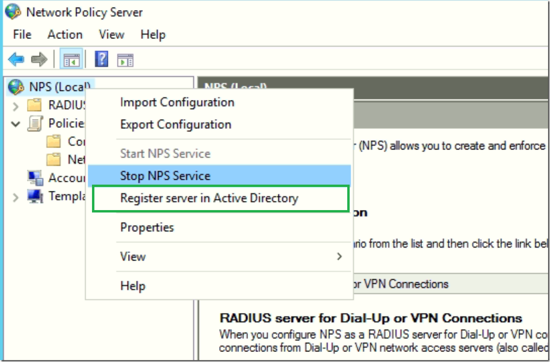The height and width of the screenshot is (362, 550).
Task: Open Properties from the context menu
Action: (219, 227)
